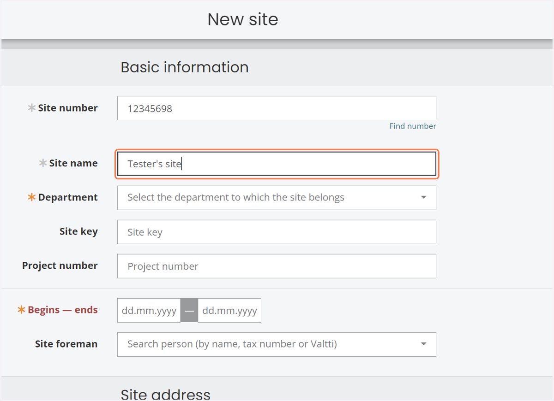Click the Site number label
Image resolution: width=554 pixels, height=401 pixels.
click(x=67, y=108)
